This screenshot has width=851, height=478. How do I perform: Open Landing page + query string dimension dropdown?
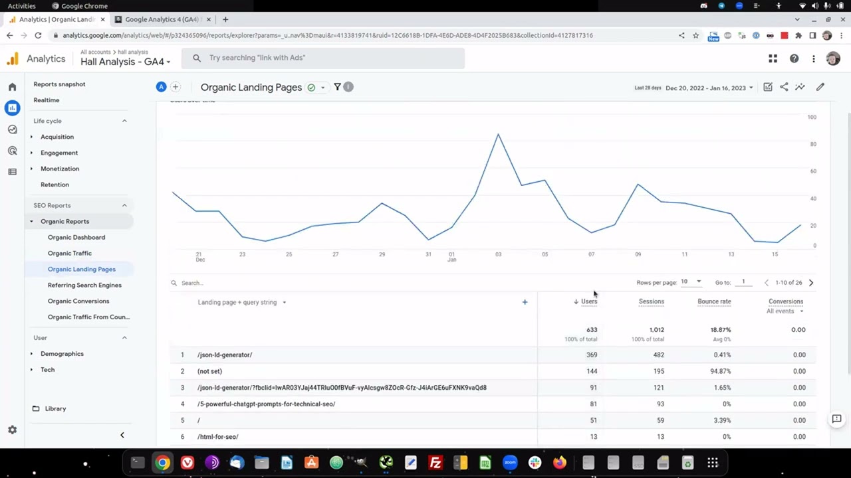pos(242,302)
